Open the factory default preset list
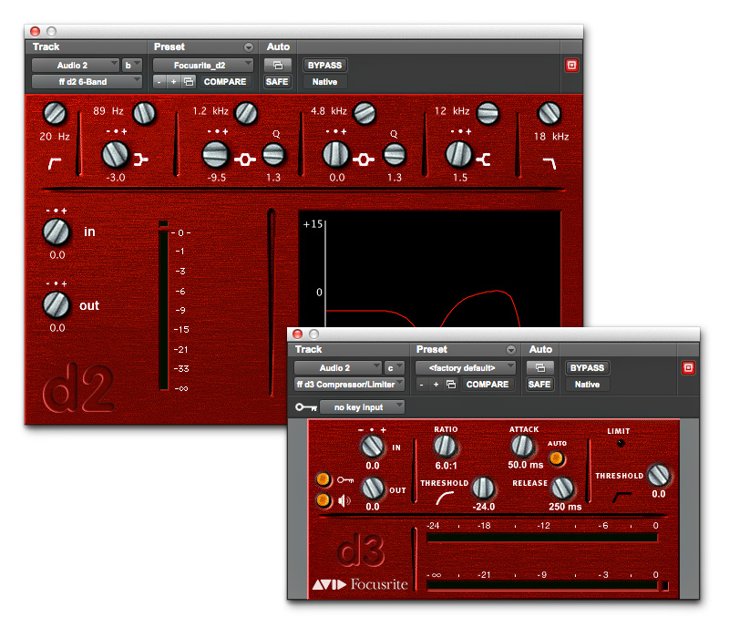 [x=466, y=368]
